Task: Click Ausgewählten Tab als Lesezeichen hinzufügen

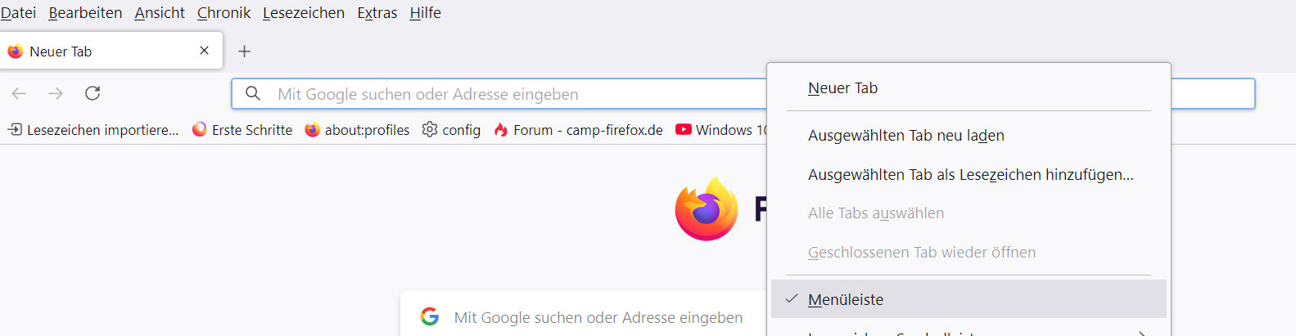Action: coord(970,175)
